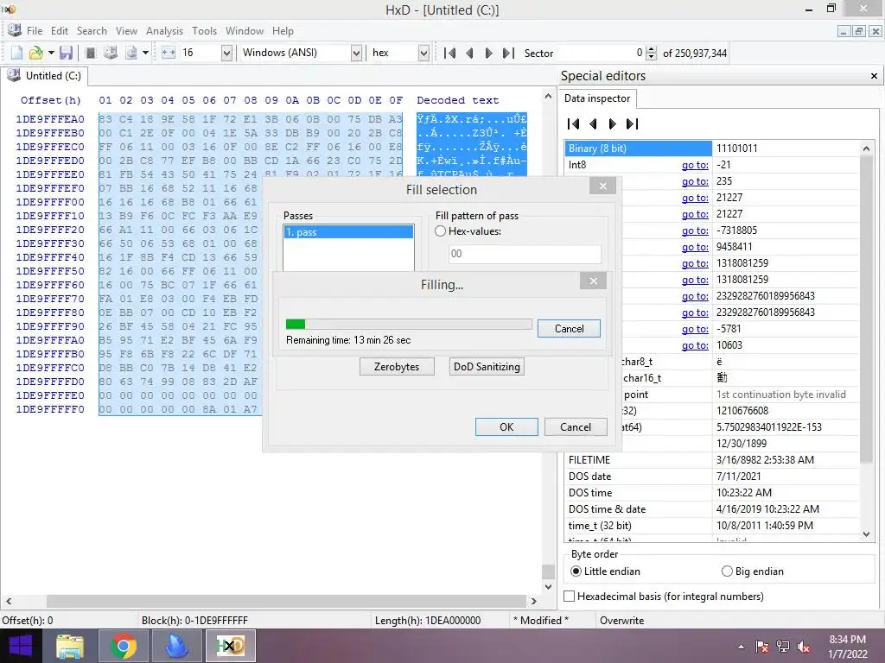Click the Open RAM toolbar icon
The width and height of the screenshot is (885, 663).
pos(90,53)
